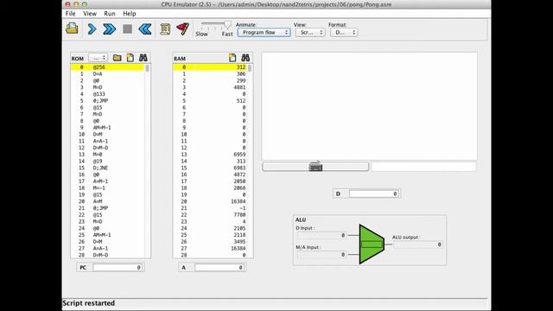Click the keyboard text field beside keyboard button

(x=423, y=167)
